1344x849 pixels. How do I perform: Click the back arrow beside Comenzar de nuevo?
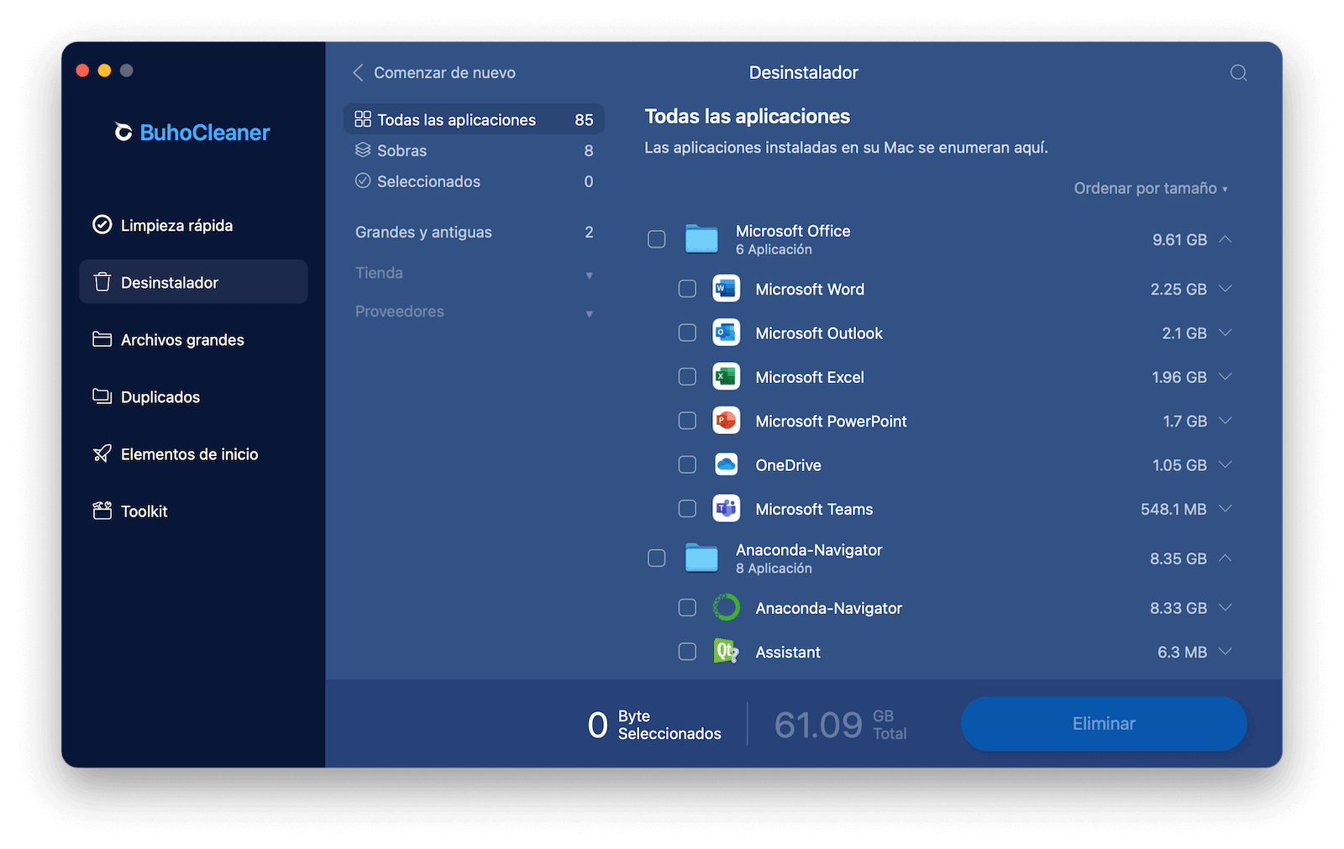point(358,73)
